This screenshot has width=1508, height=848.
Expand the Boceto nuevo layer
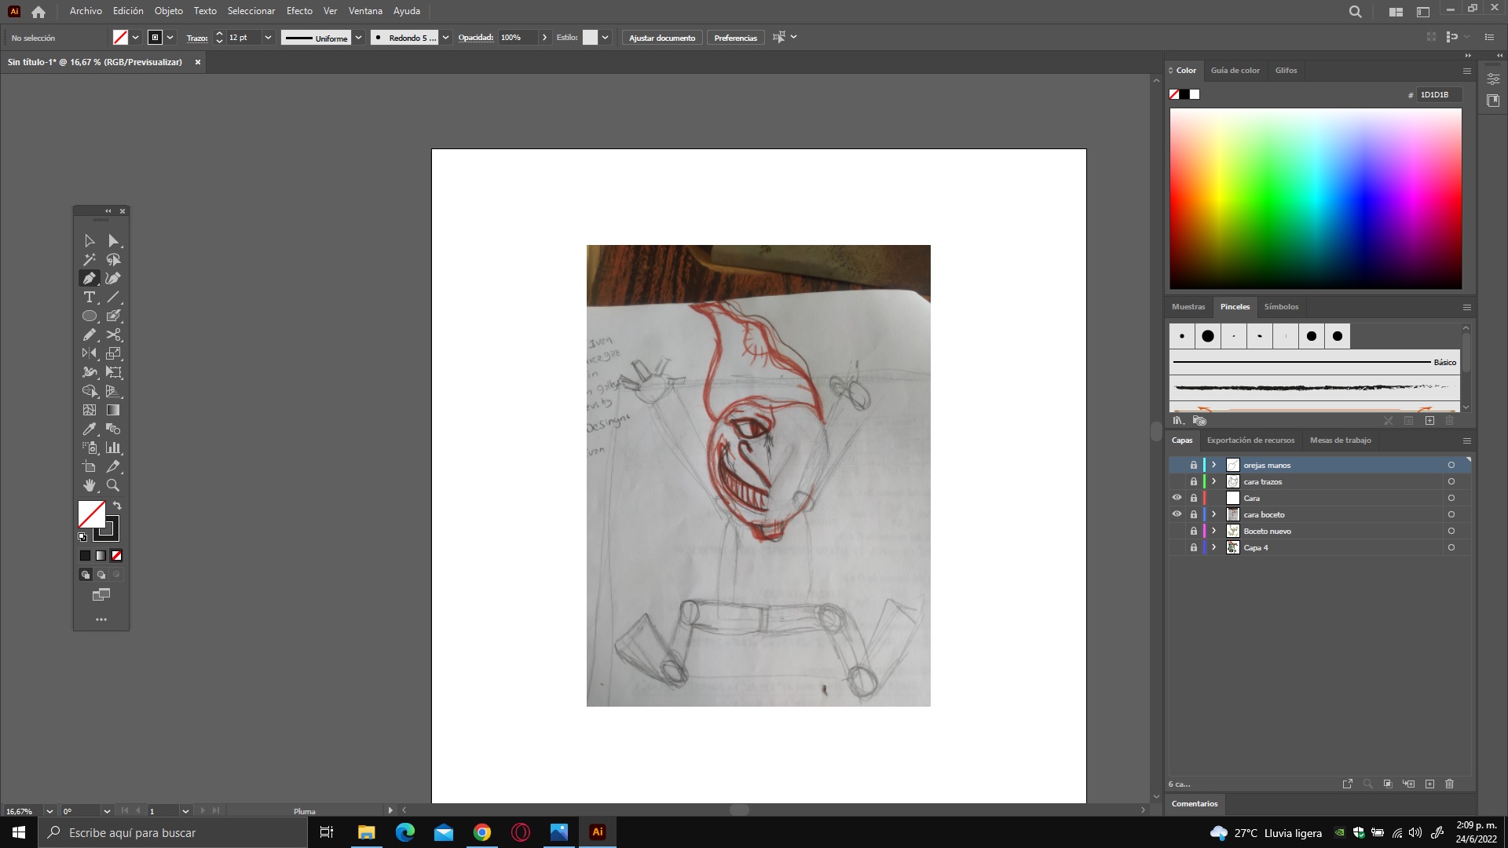click(1214, 532)
